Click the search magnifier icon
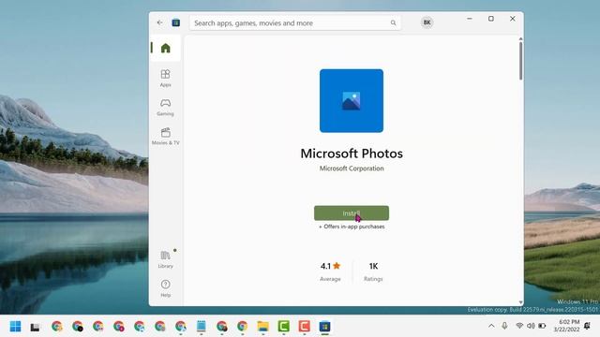 point(393,22)
